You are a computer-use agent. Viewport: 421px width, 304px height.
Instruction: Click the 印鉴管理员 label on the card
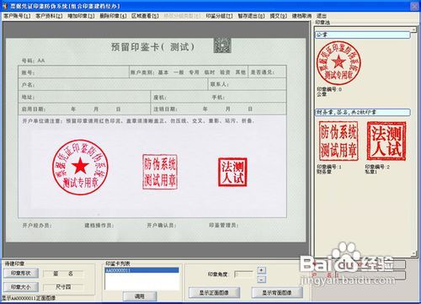(224, 226)
